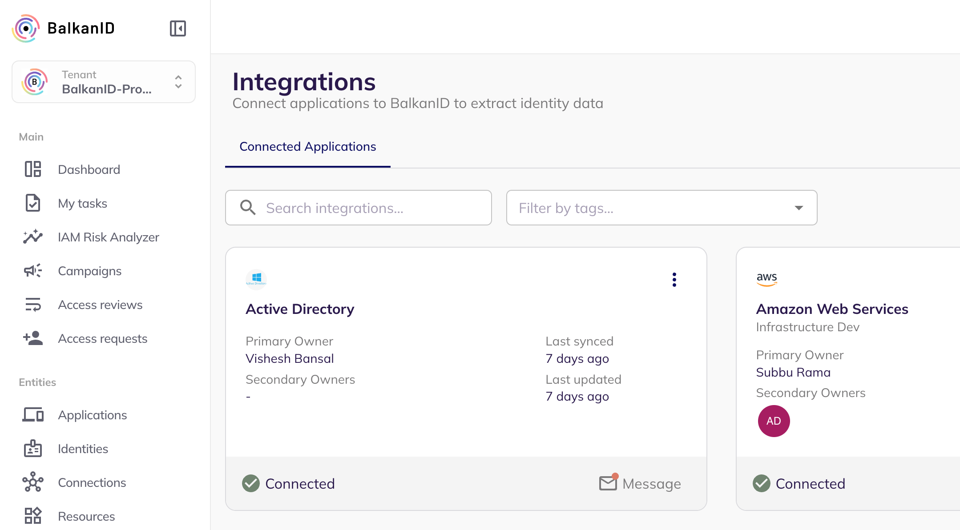Click Message on Active Directory card
The image size is (960, 530).
click(x=640, y=483)
